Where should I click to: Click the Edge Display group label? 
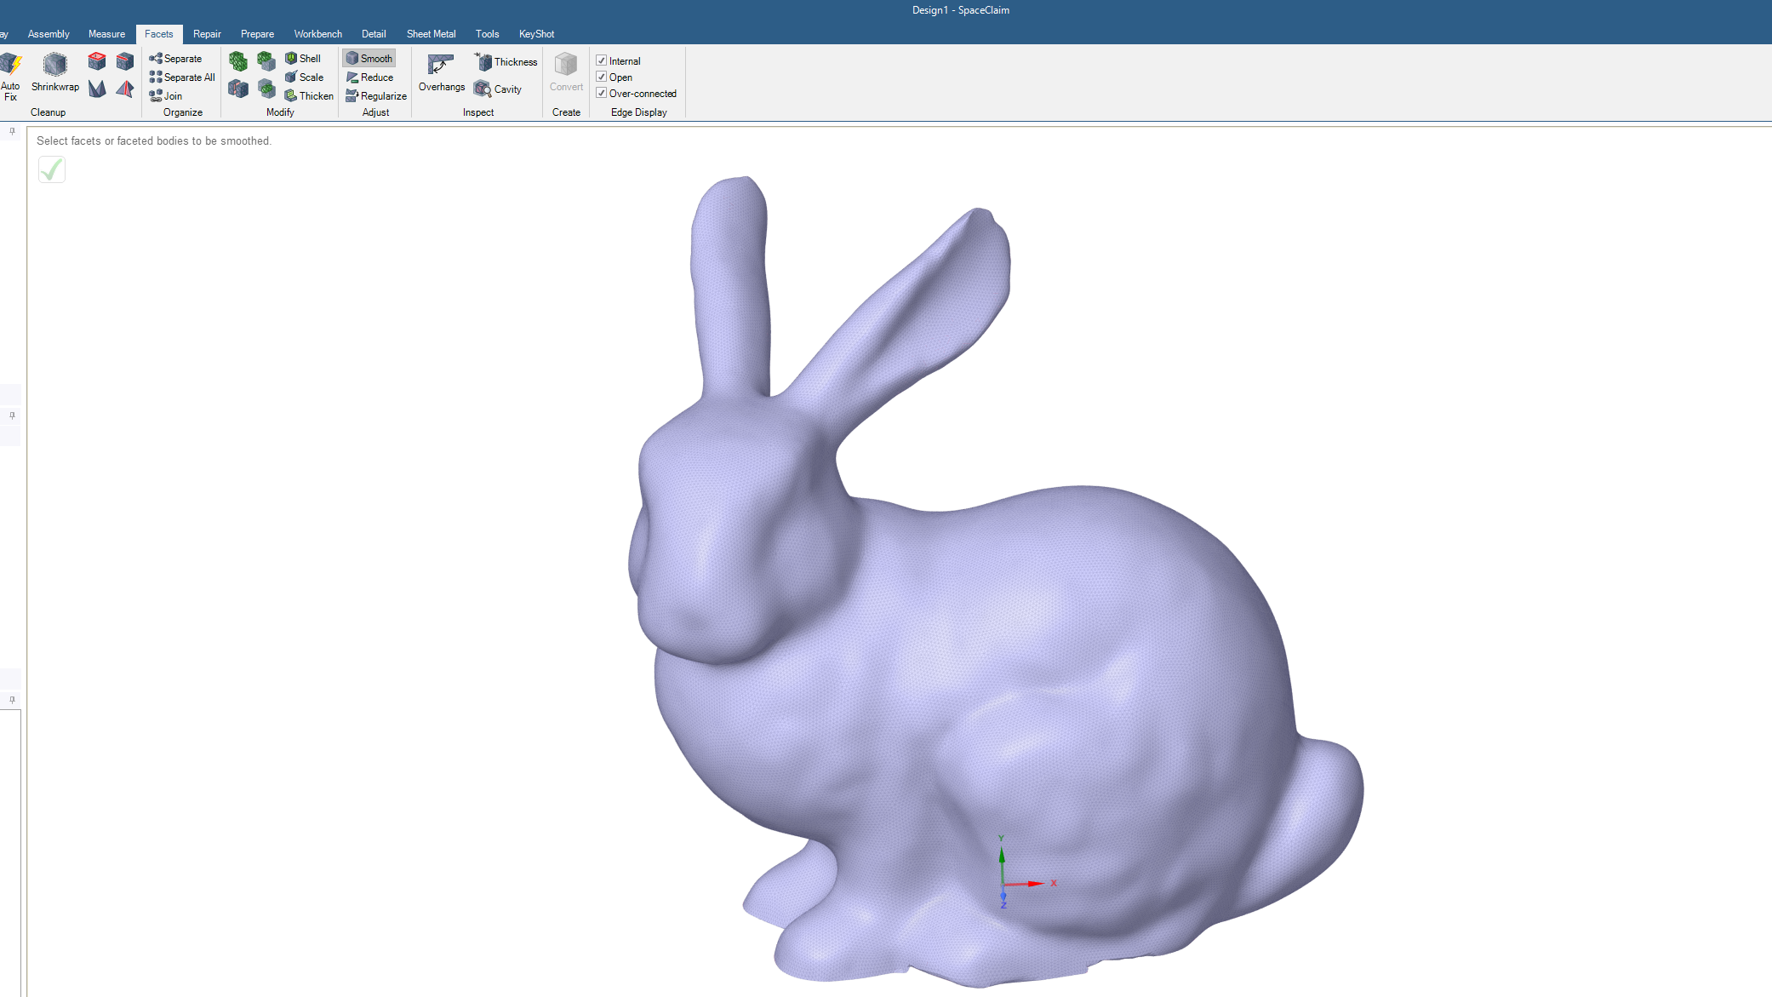click(639, 112)
